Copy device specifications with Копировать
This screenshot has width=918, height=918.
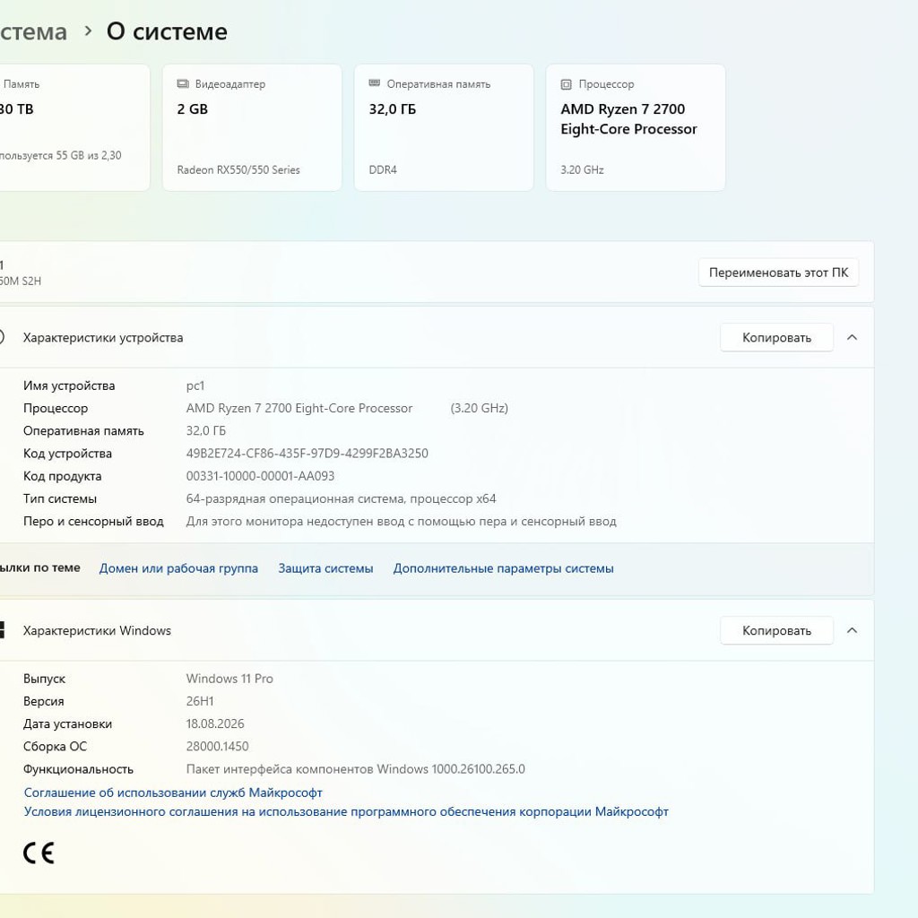click(776, 337)
